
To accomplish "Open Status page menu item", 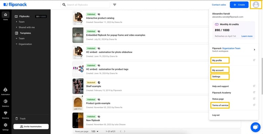I will (x=218, y=99).
